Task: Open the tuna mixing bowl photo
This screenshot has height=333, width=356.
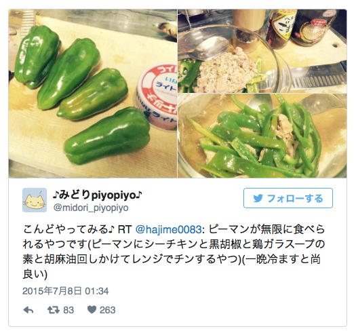Action: (x=262, y=51)
